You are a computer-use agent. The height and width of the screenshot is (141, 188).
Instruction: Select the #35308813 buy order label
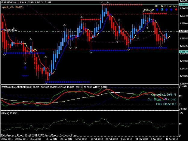point(10,30)
